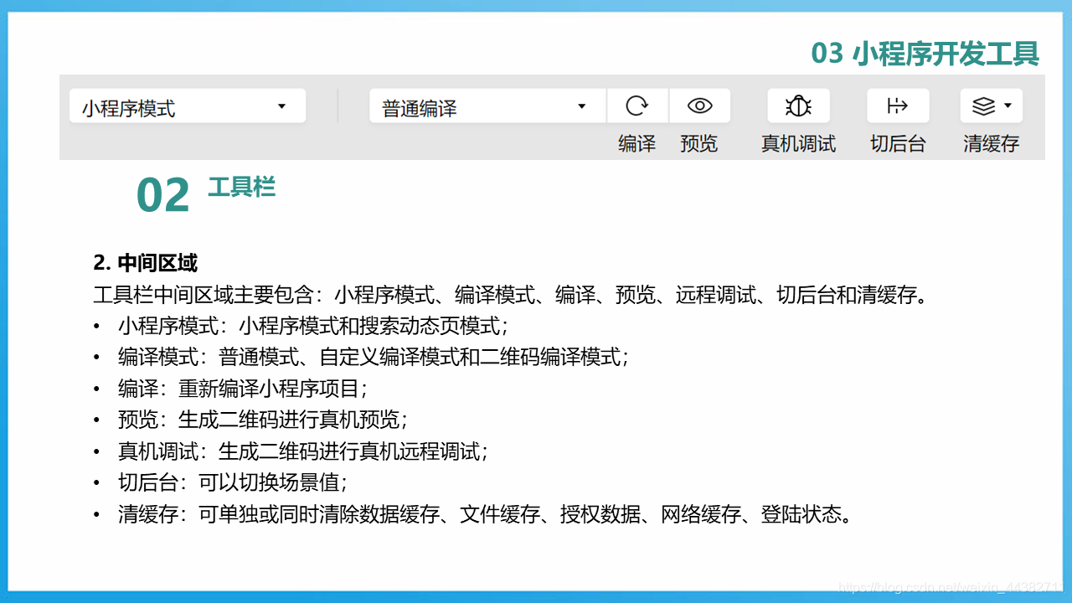Click the compile refresh icon
This screenshot has height=603, width=1072.
637,106
